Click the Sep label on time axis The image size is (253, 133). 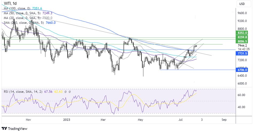coord(224,120)
